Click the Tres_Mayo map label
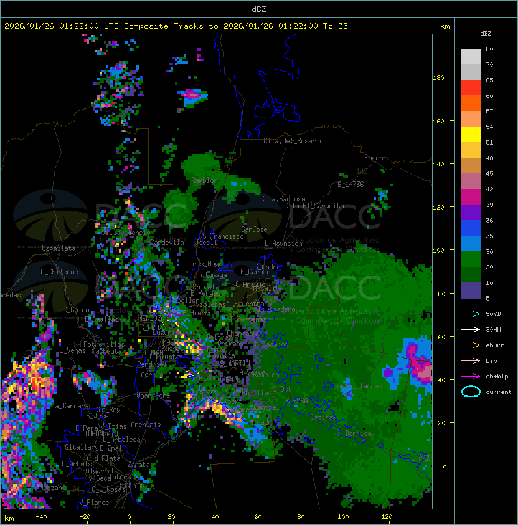 coord(205,264)
